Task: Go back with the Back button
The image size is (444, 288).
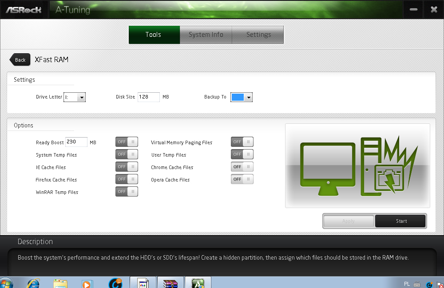Action: 20,60
